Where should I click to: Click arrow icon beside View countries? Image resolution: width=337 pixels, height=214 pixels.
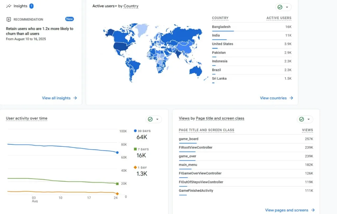click(x=291, y=98)
